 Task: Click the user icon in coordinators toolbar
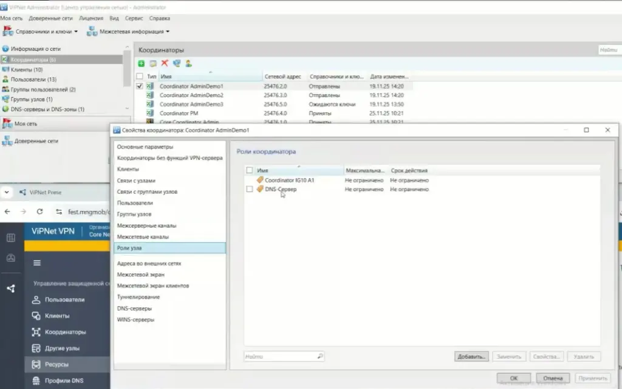188,63
